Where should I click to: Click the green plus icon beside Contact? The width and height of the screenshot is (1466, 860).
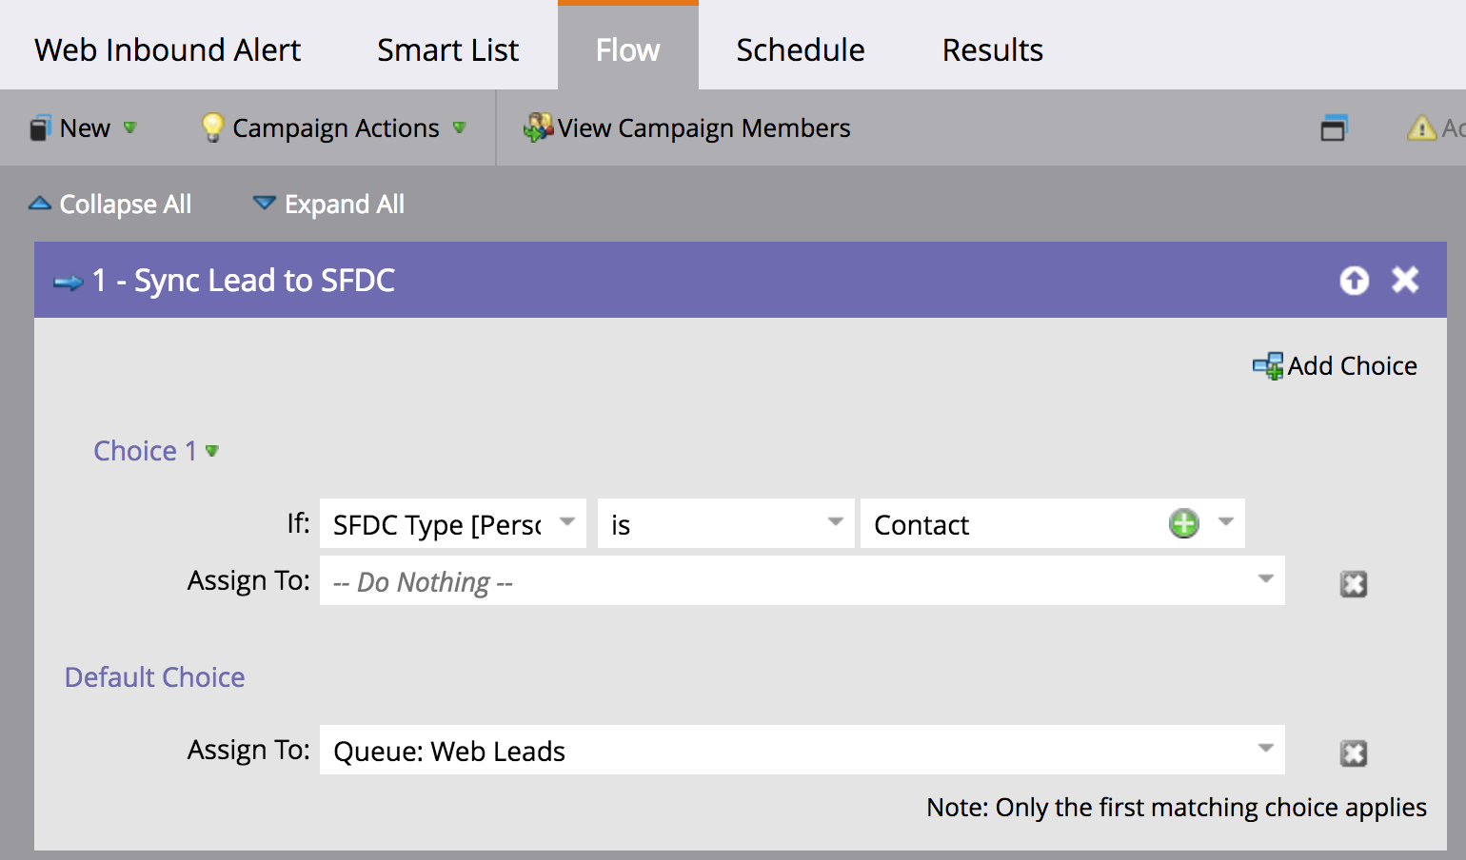pyautogui.click(x=1183, y=523)
